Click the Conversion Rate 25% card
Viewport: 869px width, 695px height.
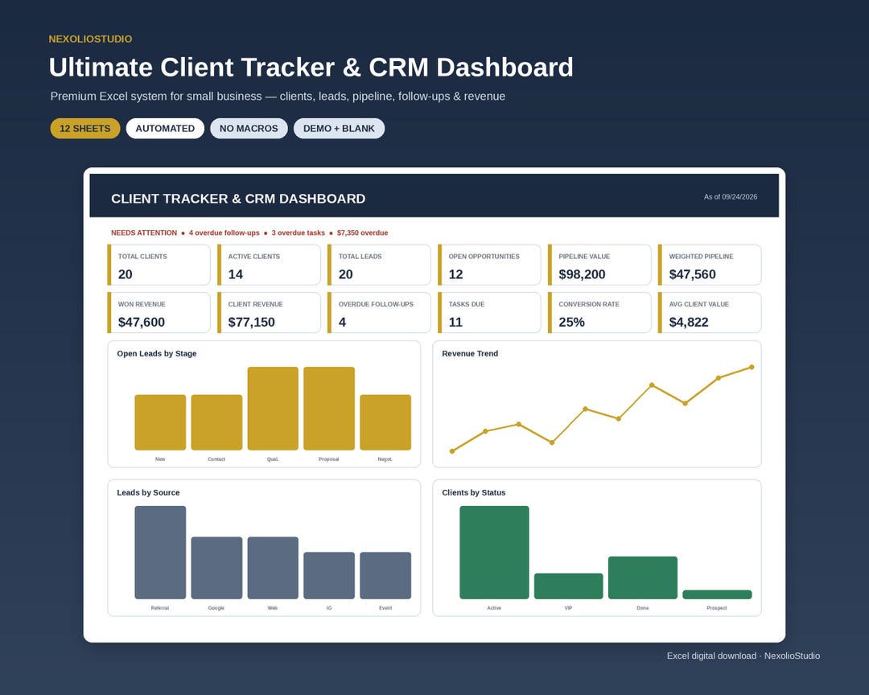coord(599,313)
